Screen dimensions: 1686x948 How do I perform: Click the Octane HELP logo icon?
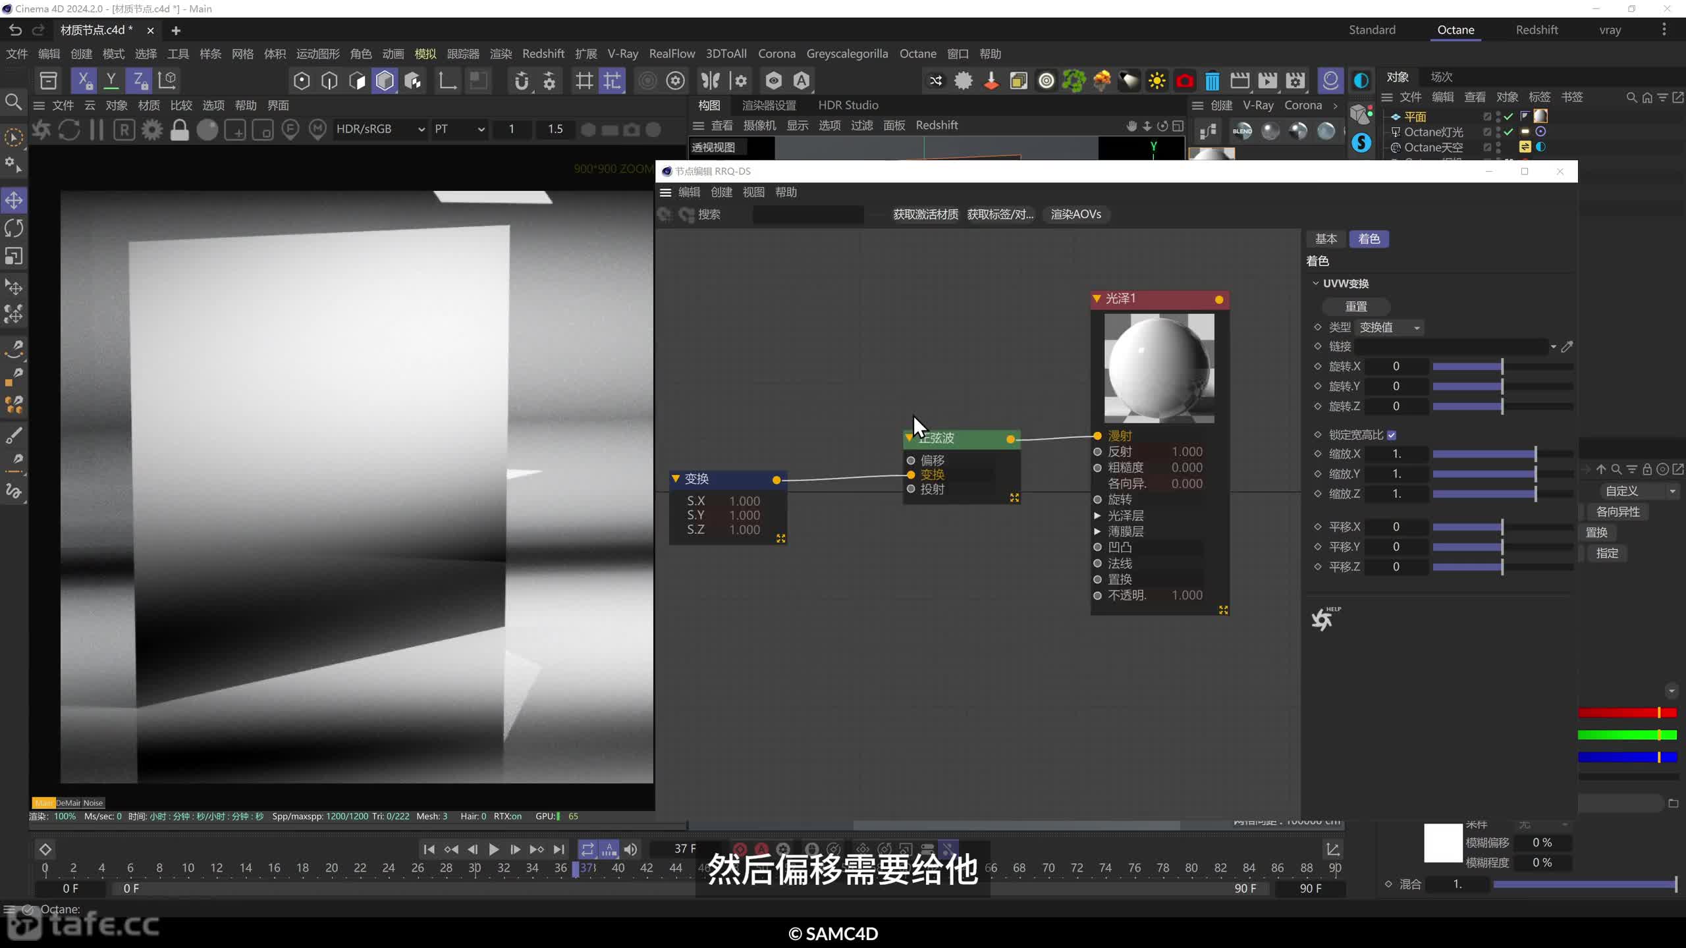[x=1324, y=619]
